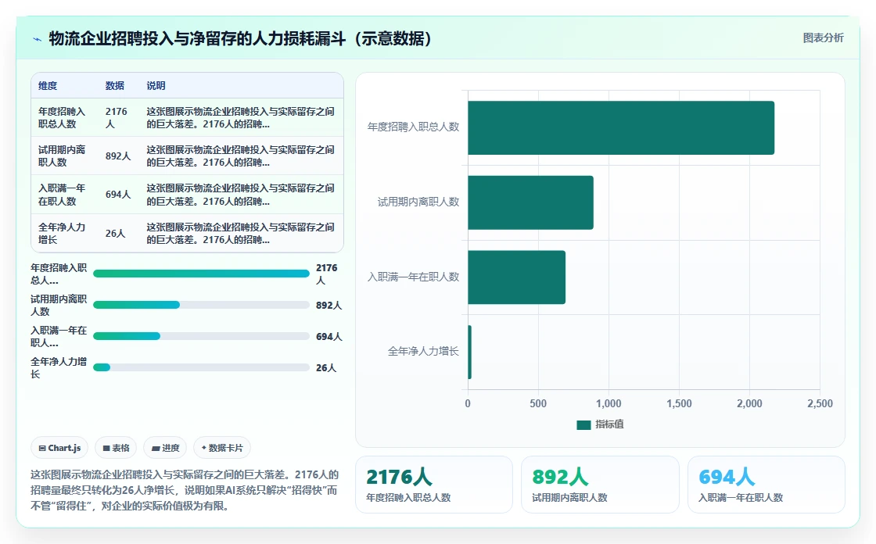
Task: Click the 指标值 legend text
Action: click(x=609, y=424)
